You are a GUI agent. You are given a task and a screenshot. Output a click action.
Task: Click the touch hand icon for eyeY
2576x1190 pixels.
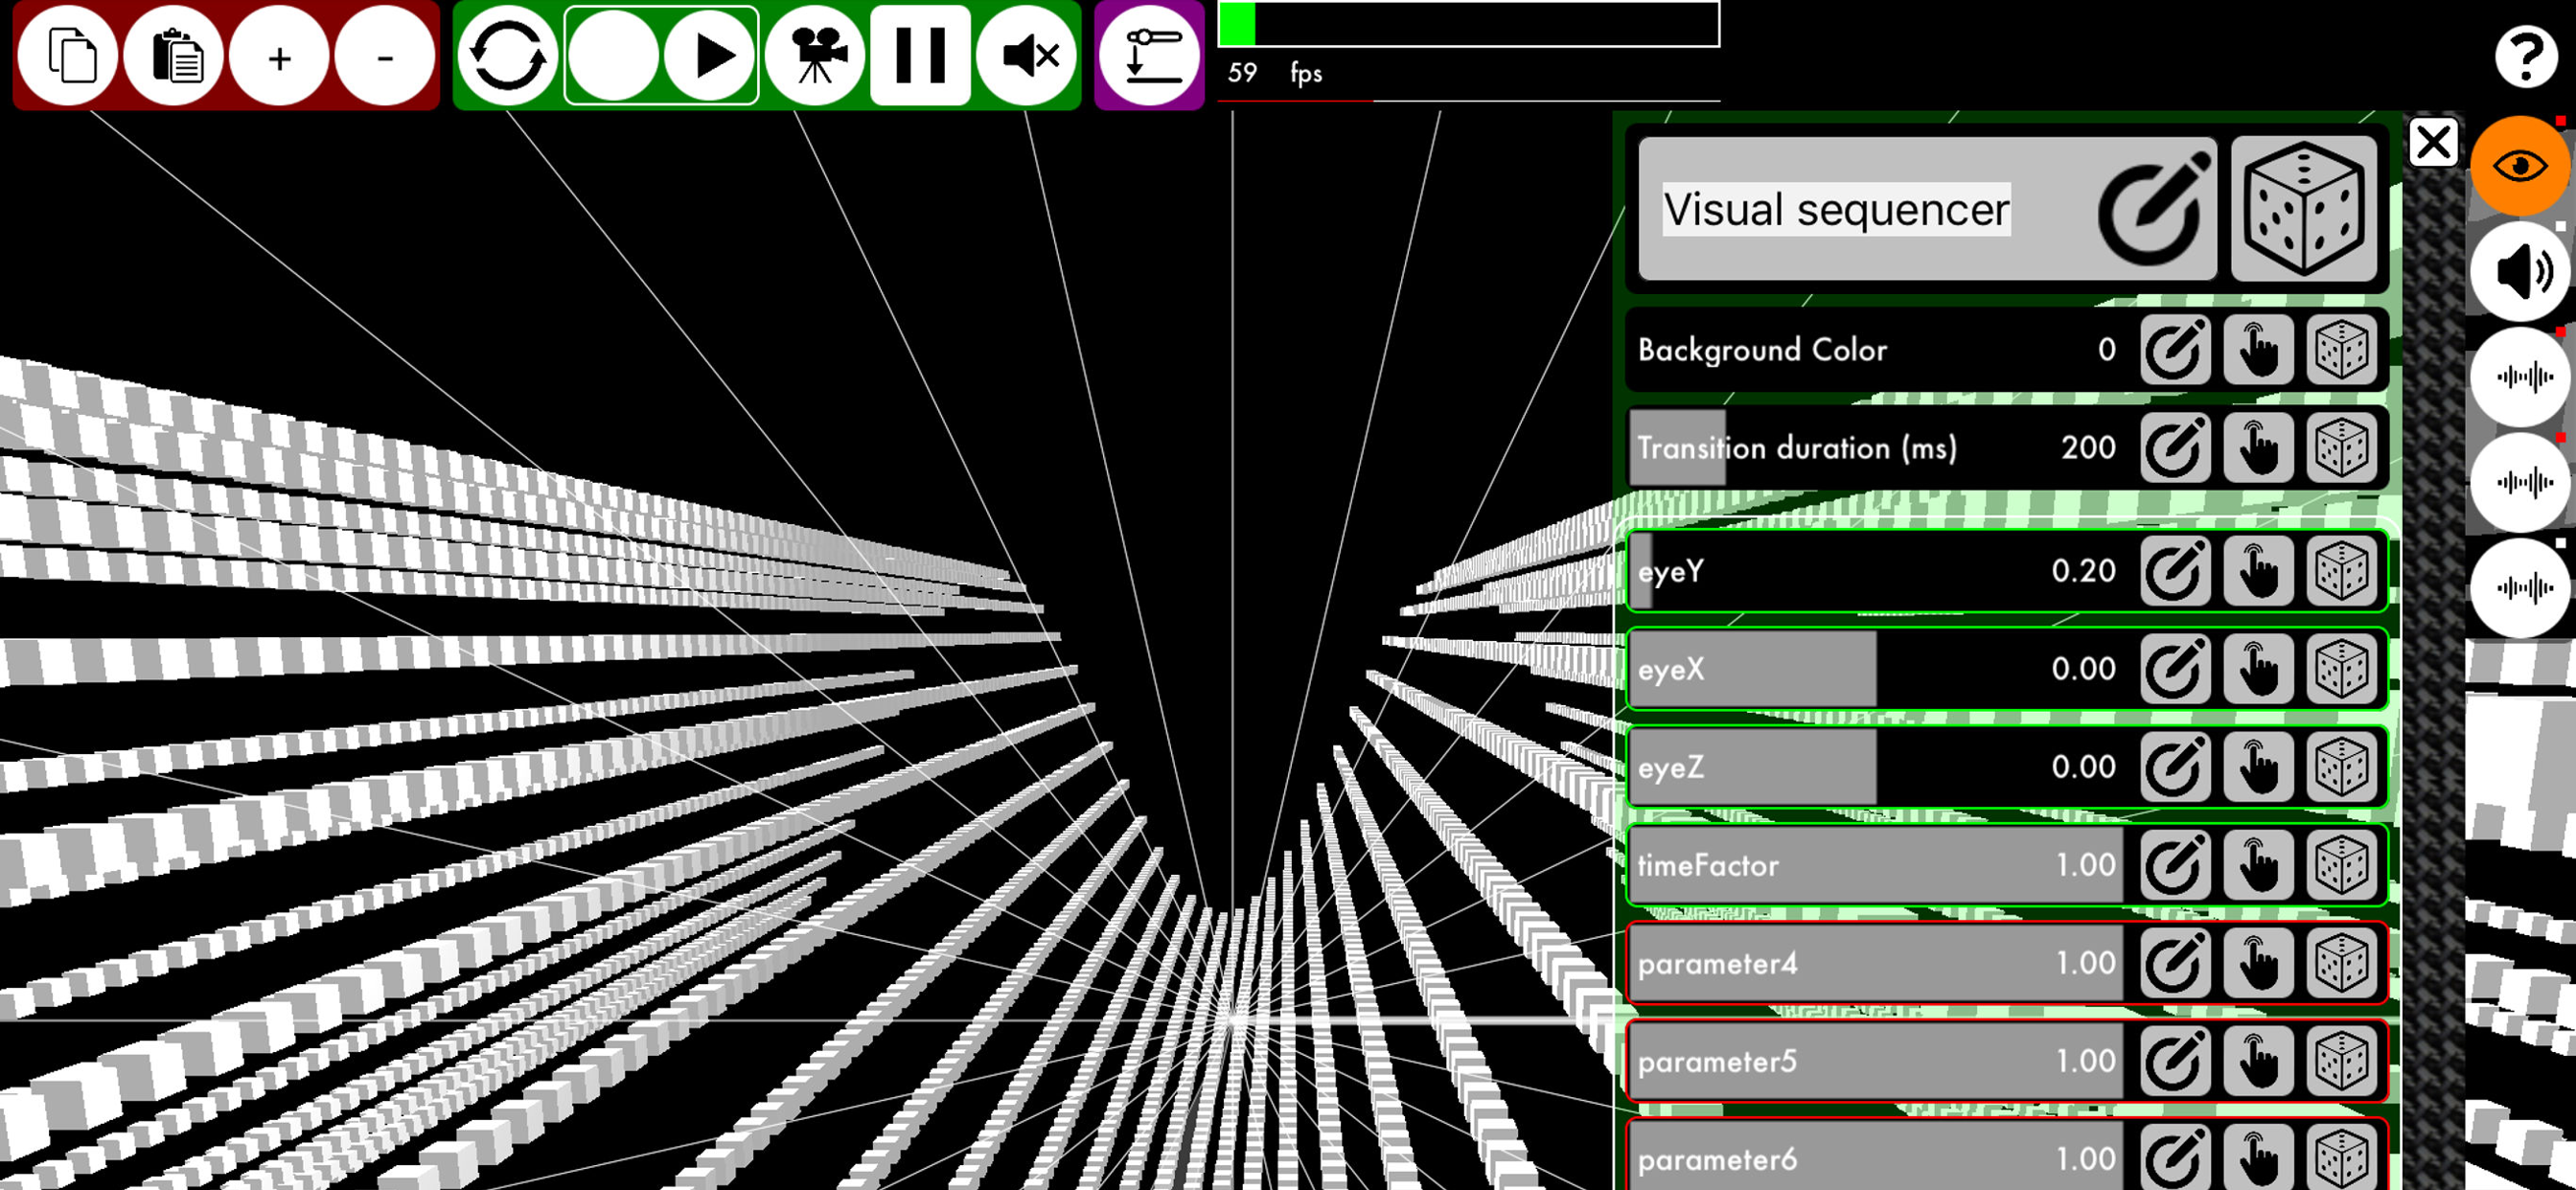[2258, 571]
